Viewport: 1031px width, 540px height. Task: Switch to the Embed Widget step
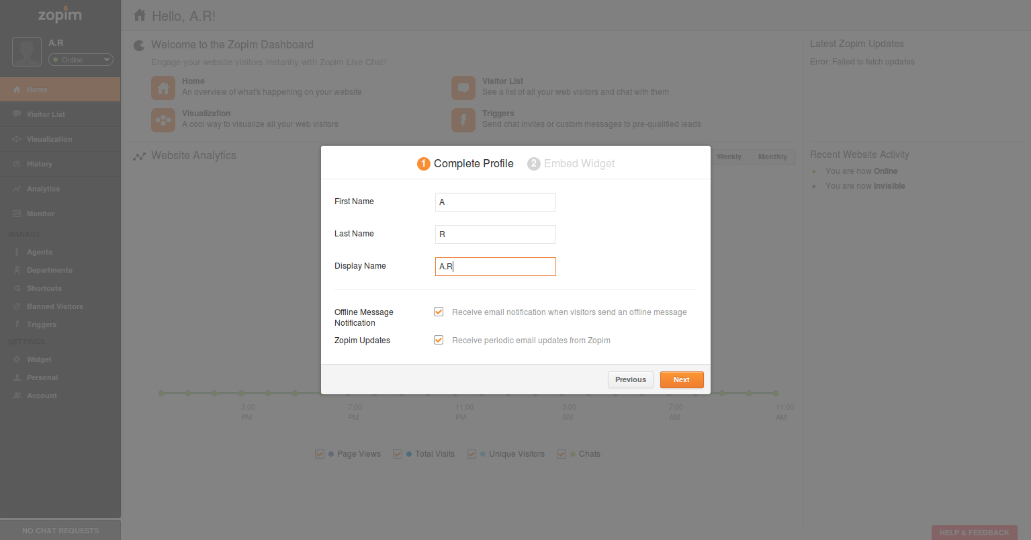tap(571, 163)
